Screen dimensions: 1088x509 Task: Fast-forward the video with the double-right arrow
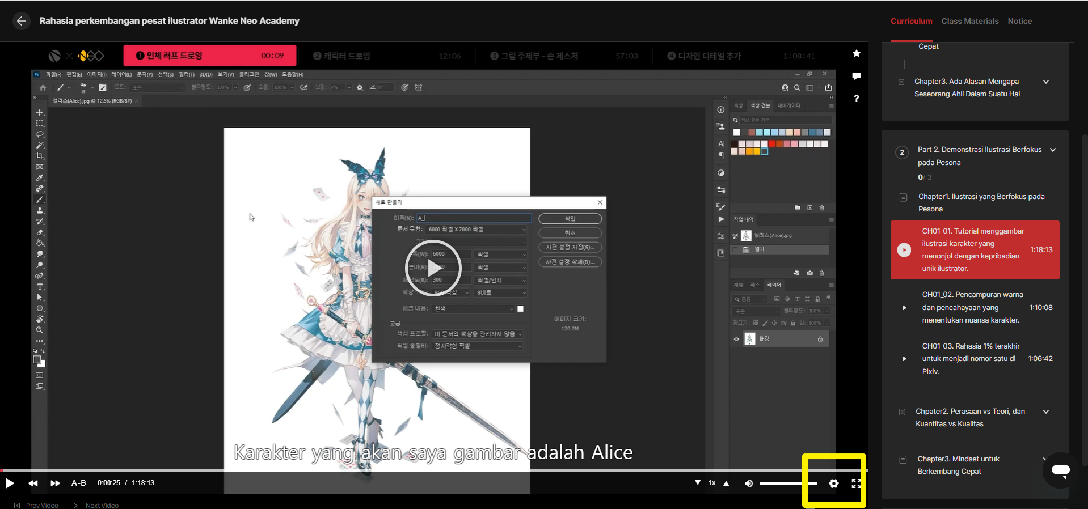coord(55,483)
